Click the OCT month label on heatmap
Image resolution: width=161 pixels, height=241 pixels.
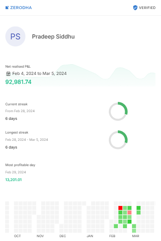coord(18,236)
